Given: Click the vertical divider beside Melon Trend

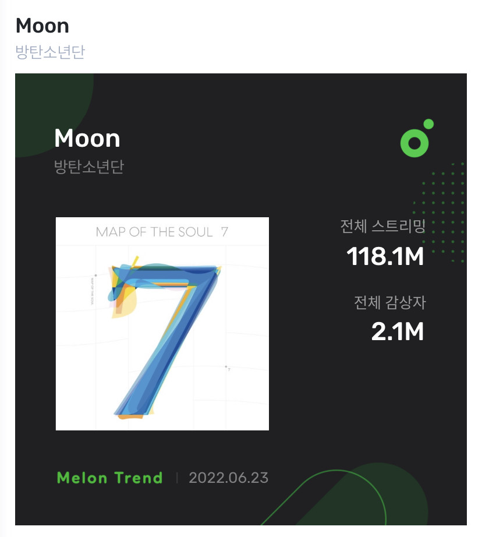Looking at the screenshot, I should [x=176, y=478].
